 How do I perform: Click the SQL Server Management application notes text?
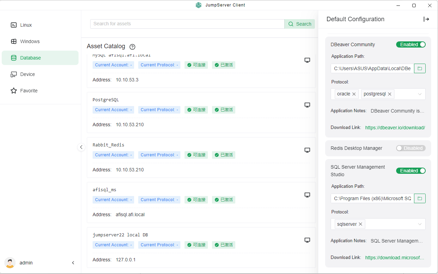click(x=397, y=241)
